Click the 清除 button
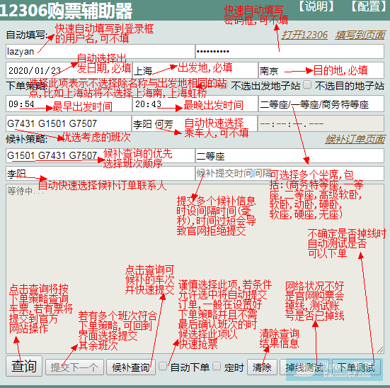This screenshot has width=390, height=388. point(262,367)
